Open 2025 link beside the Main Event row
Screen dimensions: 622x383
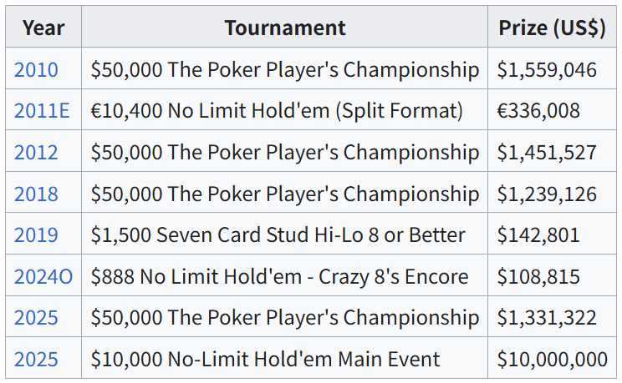pos(36,360)
